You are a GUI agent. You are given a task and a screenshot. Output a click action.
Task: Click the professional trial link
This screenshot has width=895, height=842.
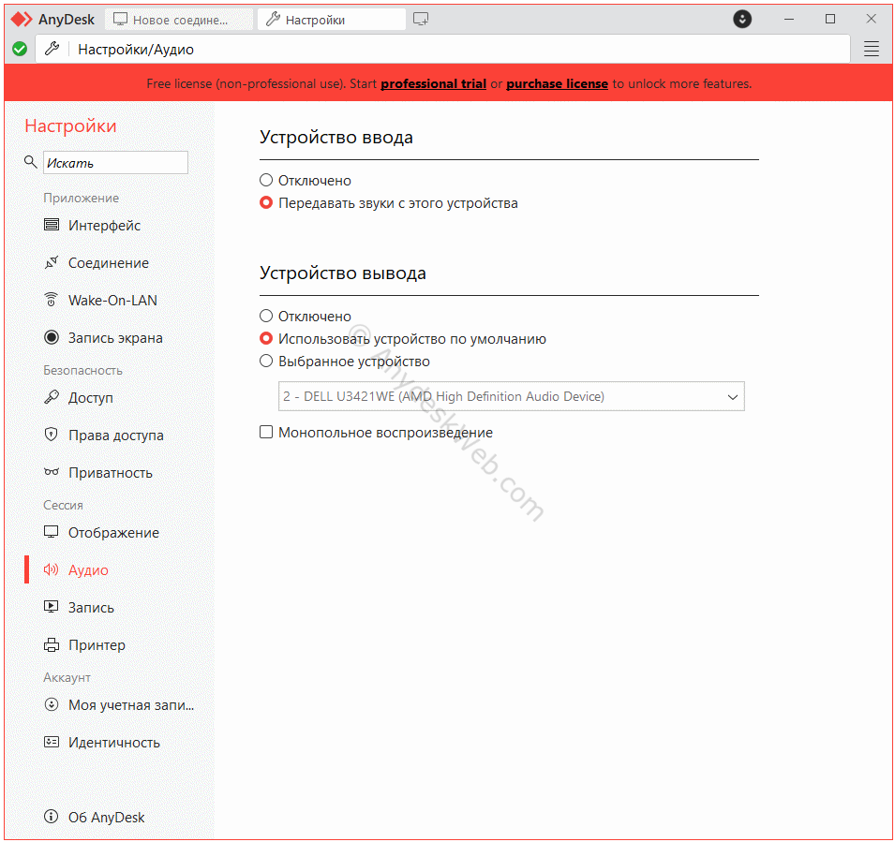[x=433, y=84]
